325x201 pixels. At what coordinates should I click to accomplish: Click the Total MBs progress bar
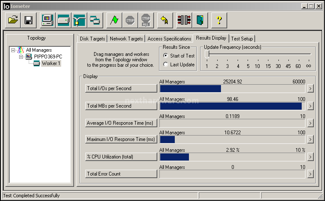[x=232, y=106]
